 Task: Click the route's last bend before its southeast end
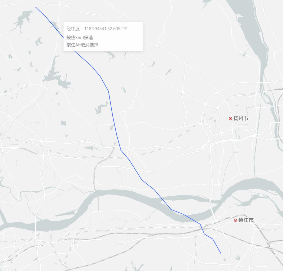(213, 239)
